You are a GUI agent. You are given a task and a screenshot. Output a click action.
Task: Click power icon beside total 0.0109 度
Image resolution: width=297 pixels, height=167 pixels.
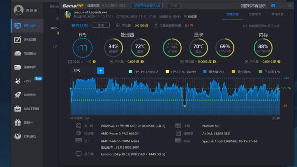118,25
